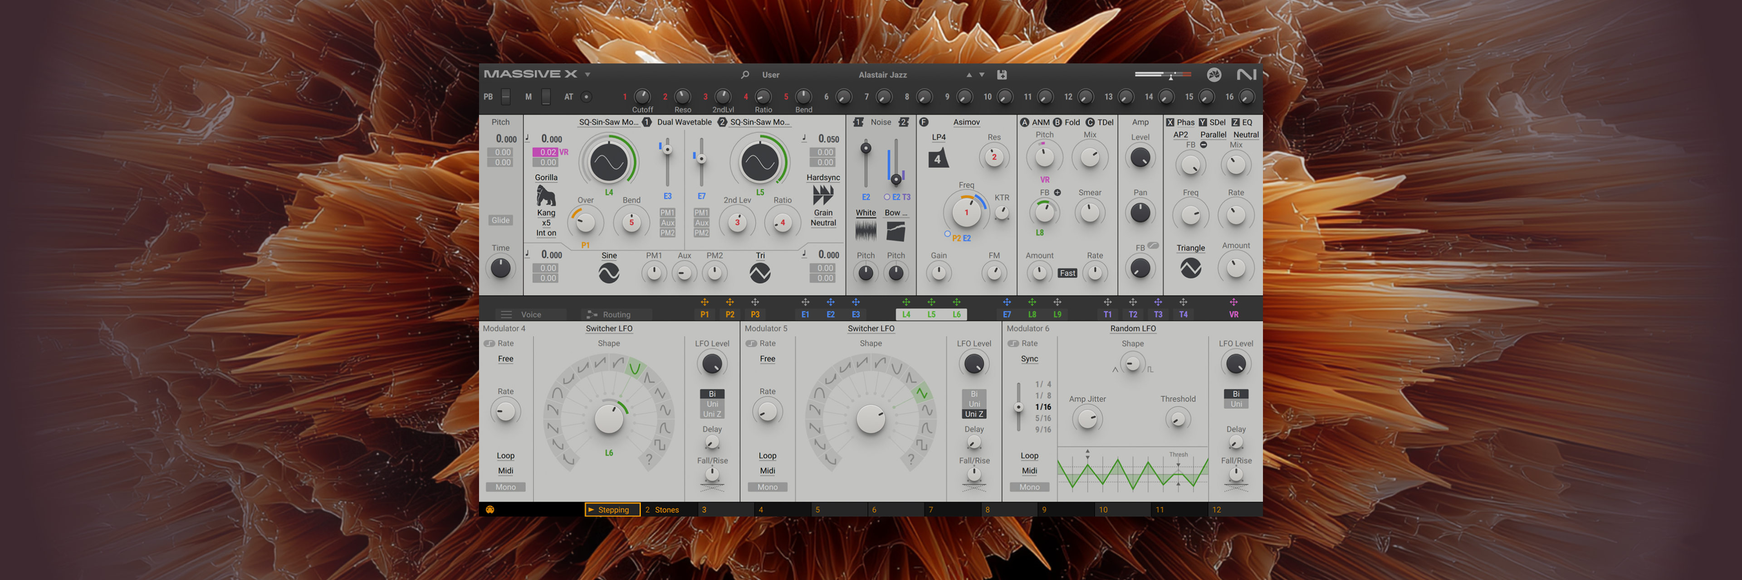The height and width of the screenshot is (580, 1742).
Task: Click the Amp Level knob
Action: 1140,157
